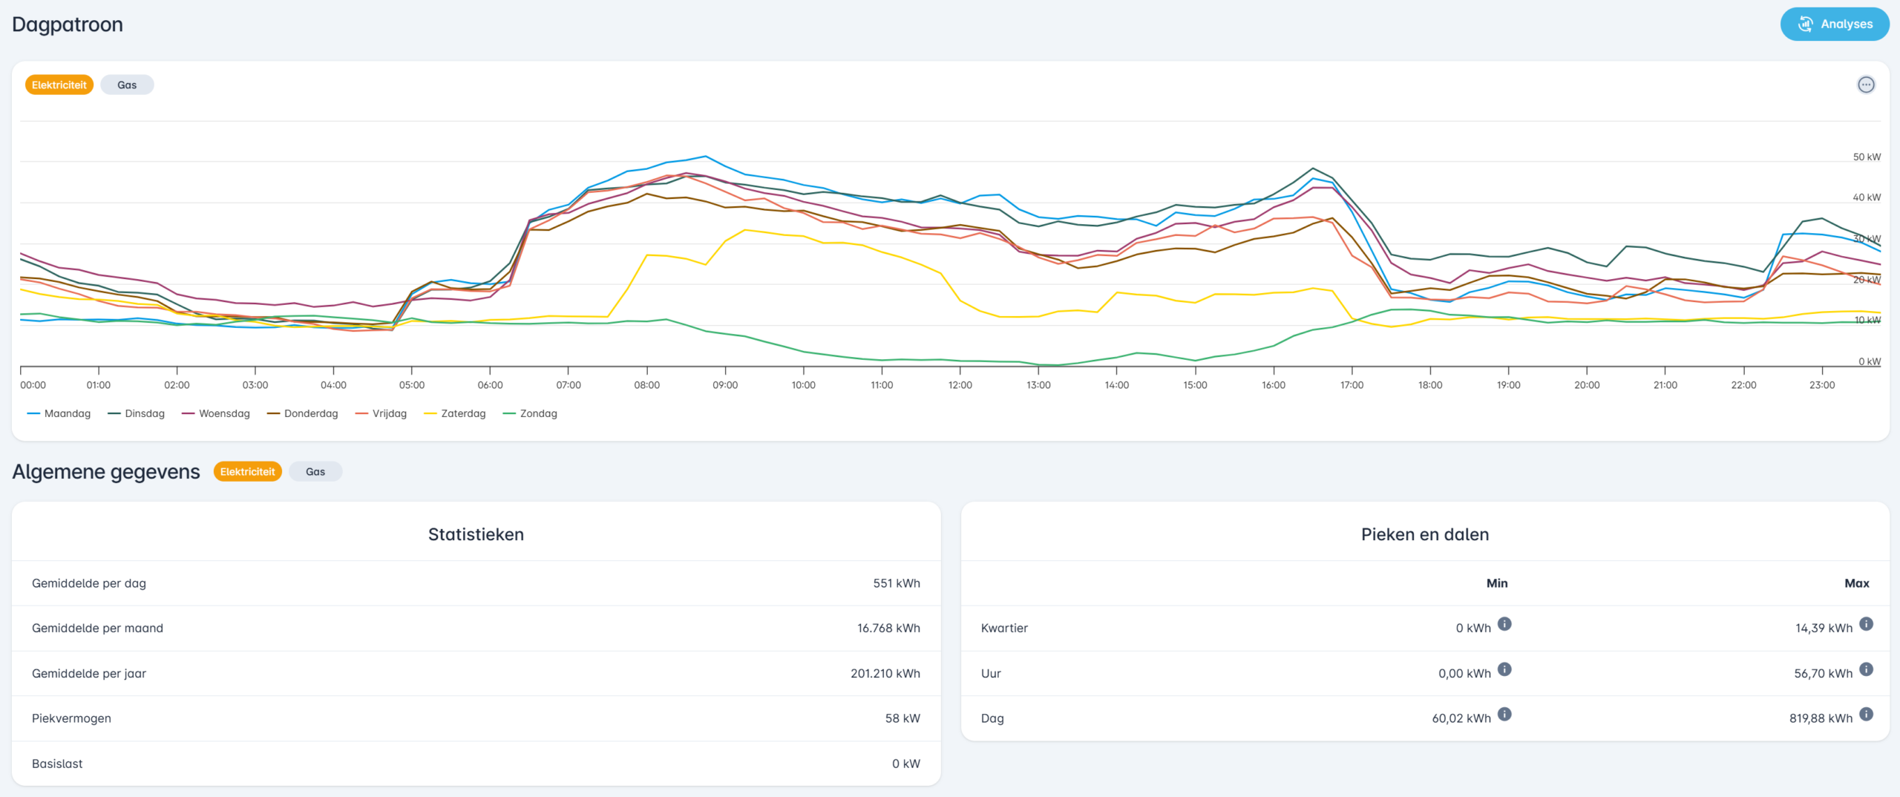This screenshot has width=1900, height=797.
Task: Click Zondag legend color marker
Action: coord(509,413)
